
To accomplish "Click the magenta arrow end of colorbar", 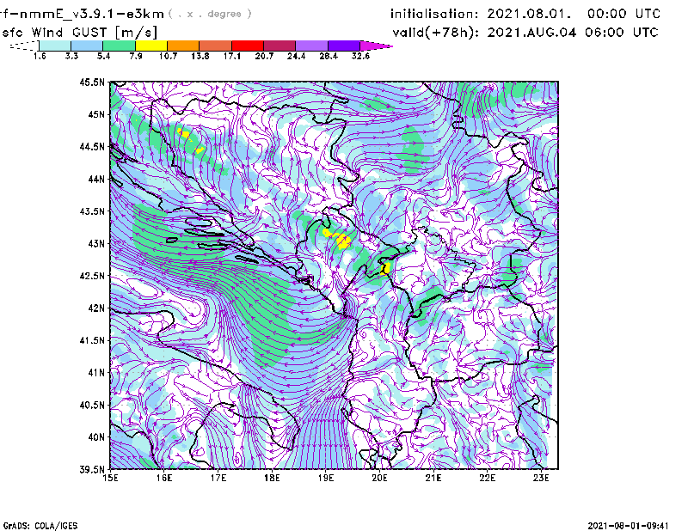I will click(376, 46).
